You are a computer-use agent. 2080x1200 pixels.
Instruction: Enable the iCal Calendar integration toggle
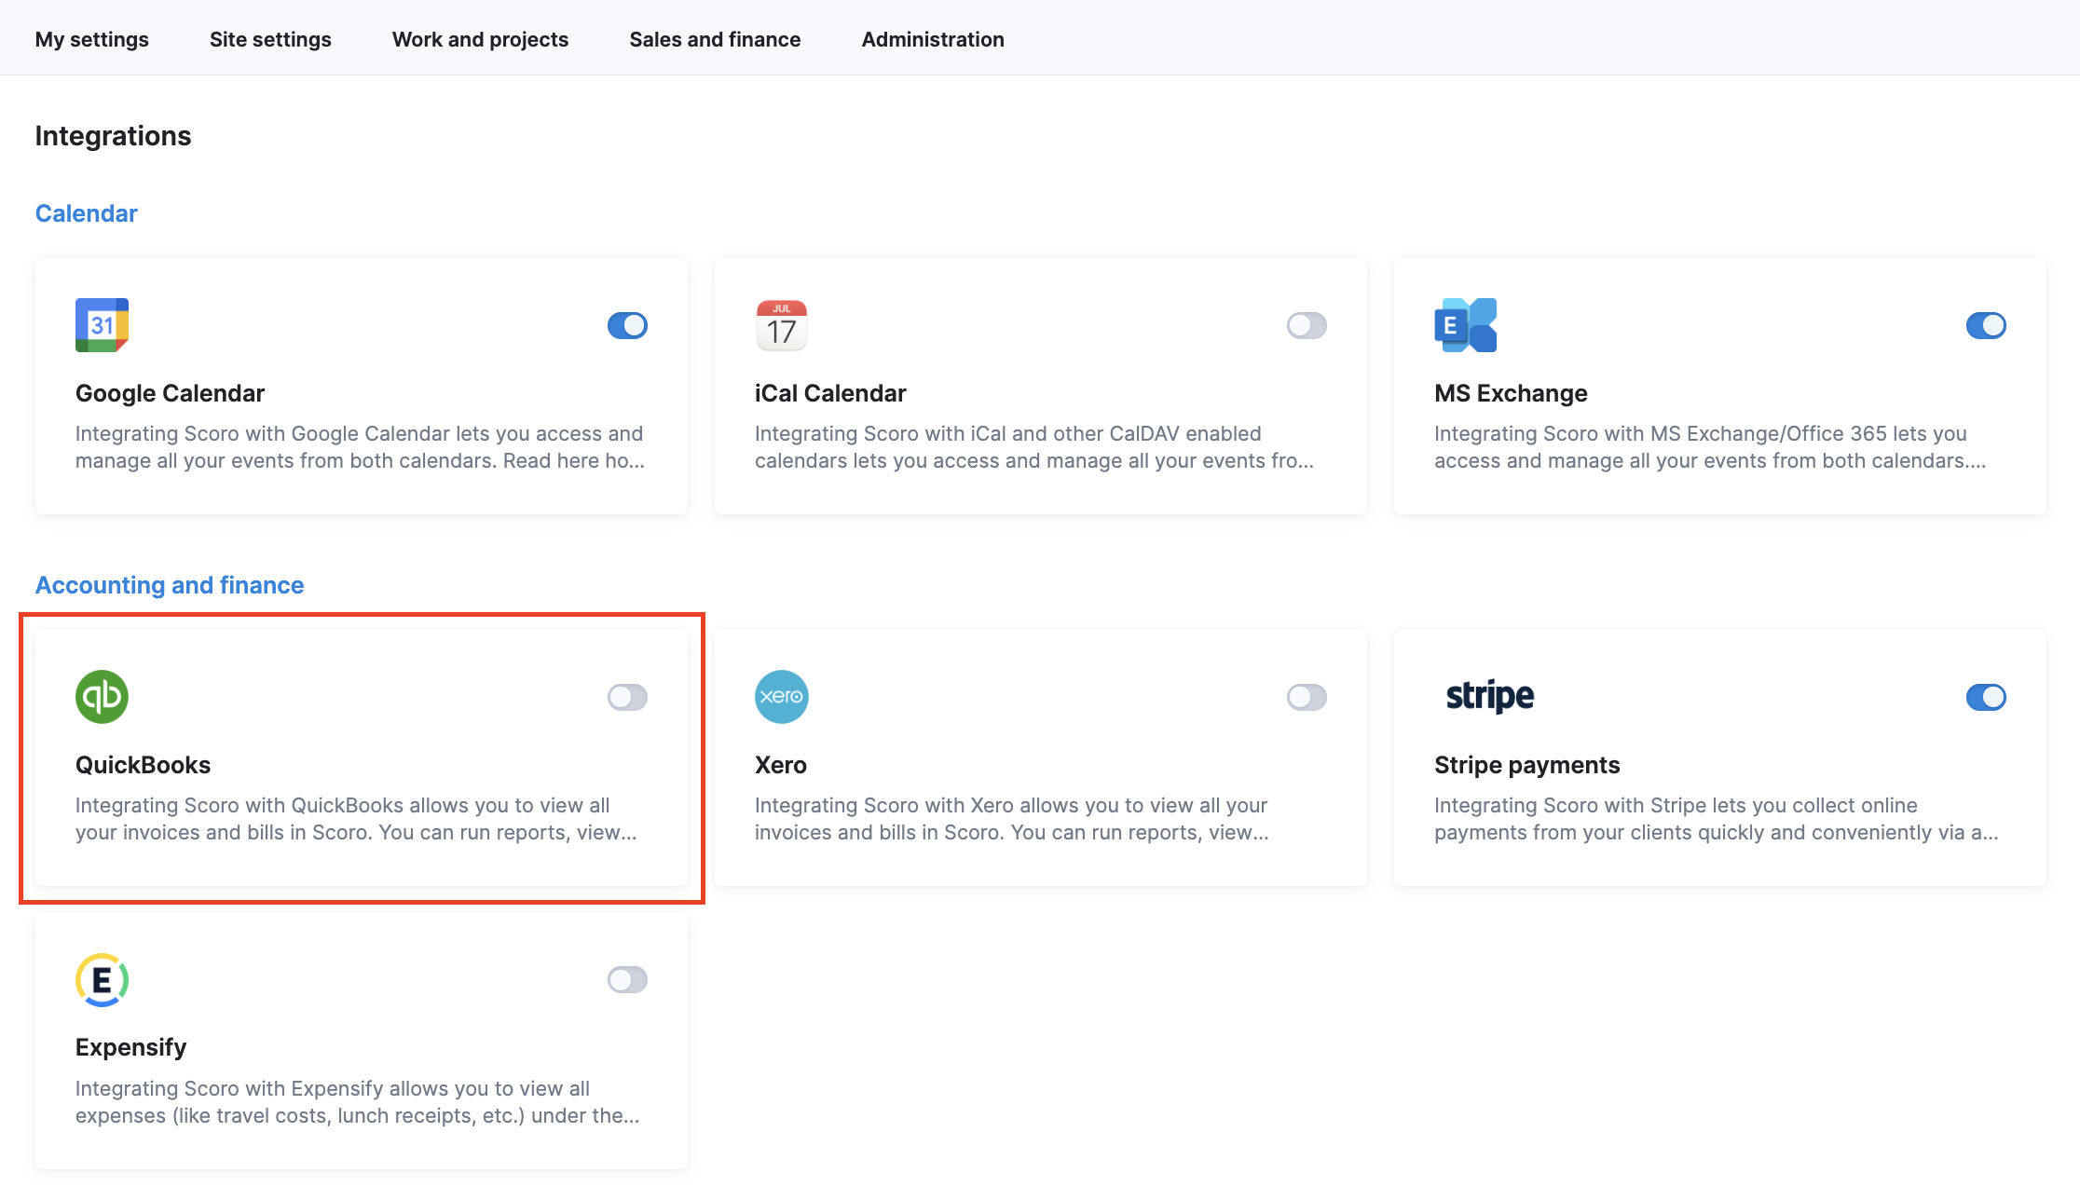pyautogui.click(x=1307, y=325)
